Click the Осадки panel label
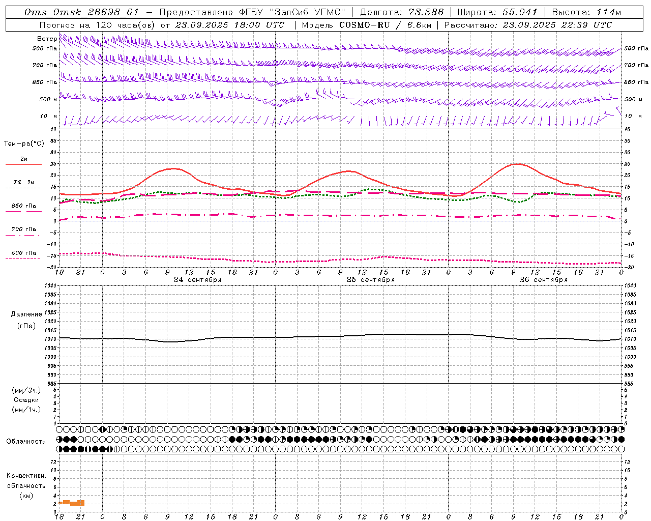The image size is (651, 521). (26, 400)
